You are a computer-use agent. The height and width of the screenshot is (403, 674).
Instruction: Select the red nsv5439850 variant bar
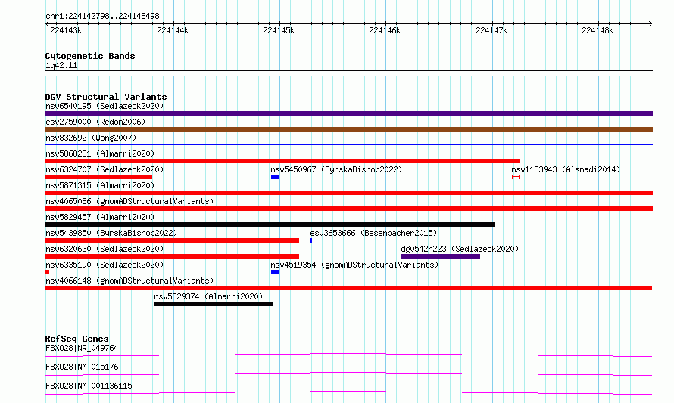coord(172,240)
